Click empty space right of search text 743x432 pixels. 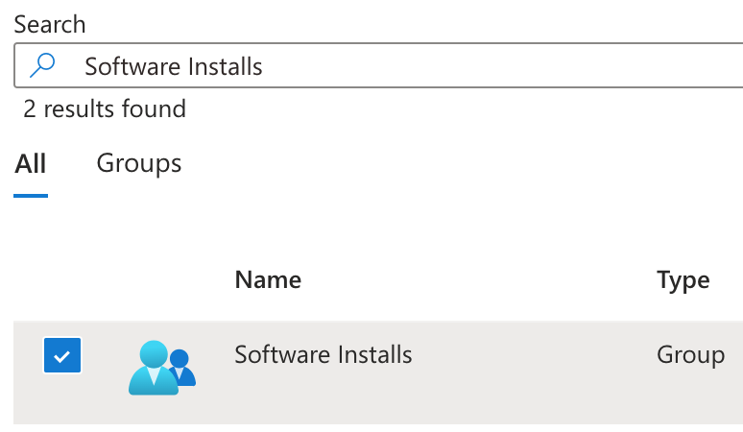point(499,66)
